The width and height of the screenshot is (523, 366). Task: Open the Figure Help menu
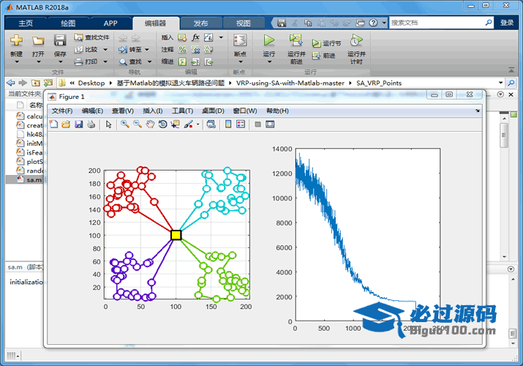(x=277, y=111)
